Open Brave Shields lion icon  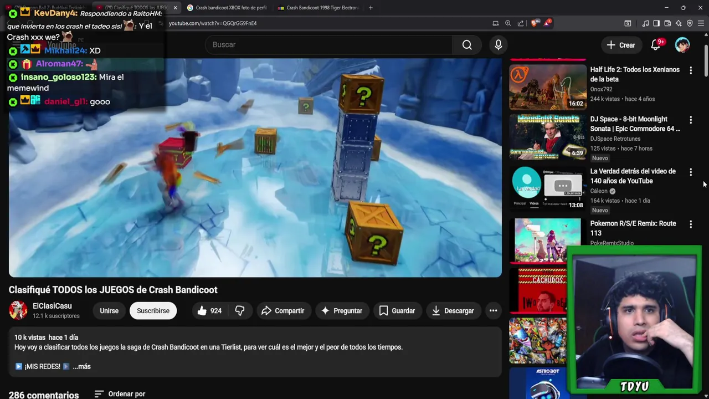(x=534, y=23)
